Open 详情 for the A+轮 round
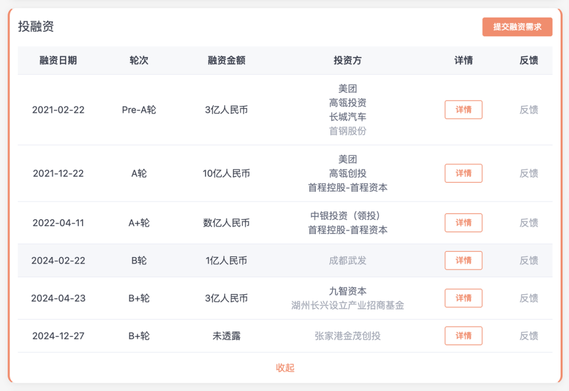The image size is (569, 391). [463, 223]
